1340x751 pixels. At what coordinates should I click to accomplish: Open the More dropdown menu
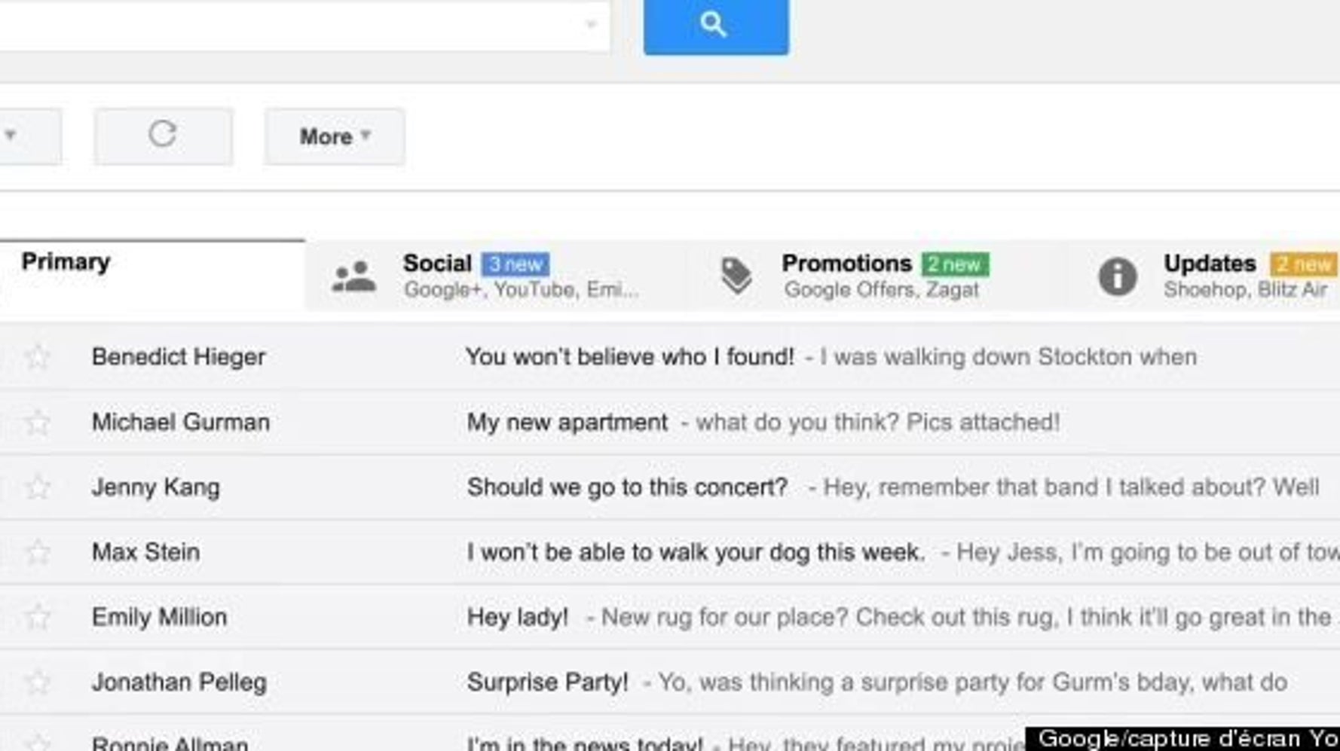(332, 136)
